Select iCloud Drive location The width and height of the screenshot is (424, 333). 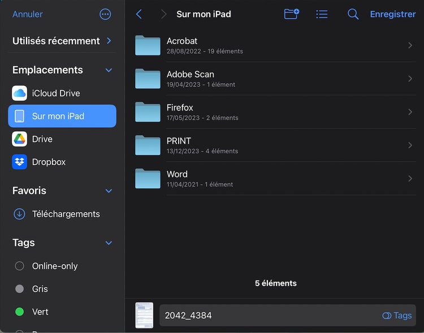[62, 93]
